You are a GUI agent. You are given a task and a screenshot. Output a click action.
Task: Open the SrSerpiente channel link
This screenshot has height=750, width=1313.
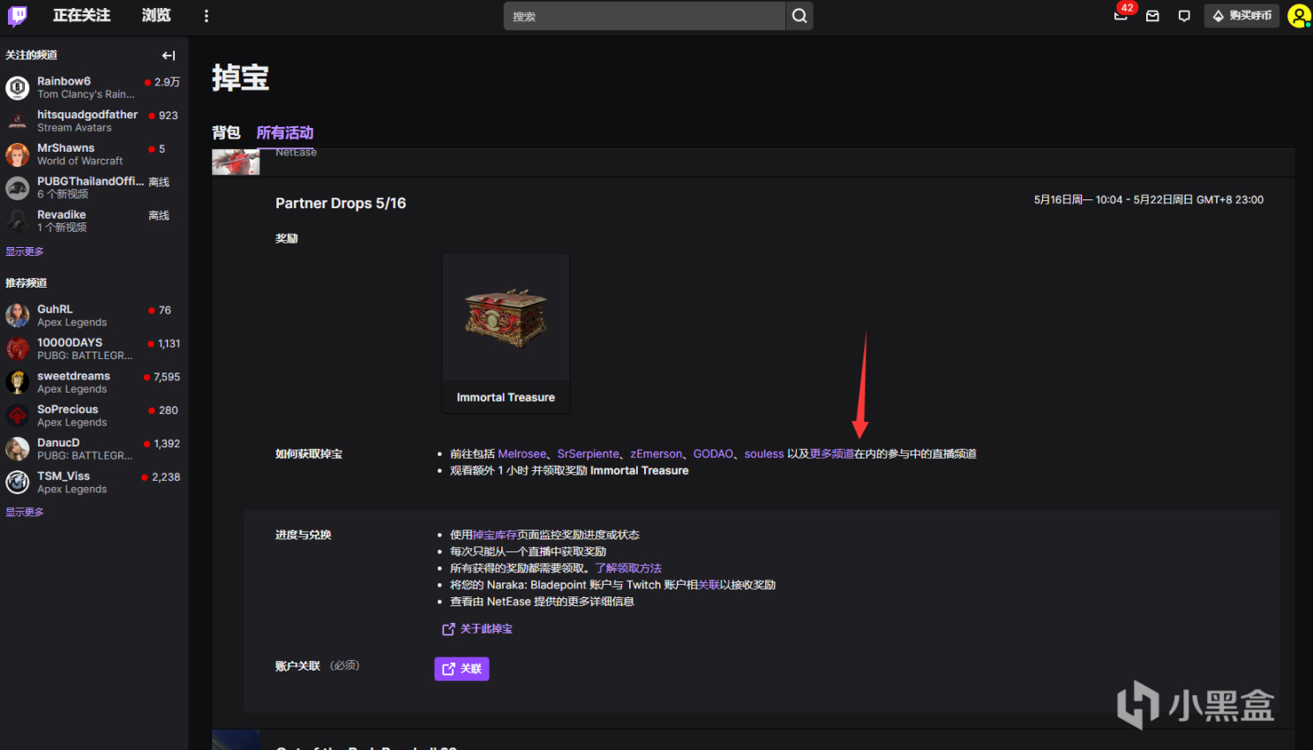coord(589,454)
